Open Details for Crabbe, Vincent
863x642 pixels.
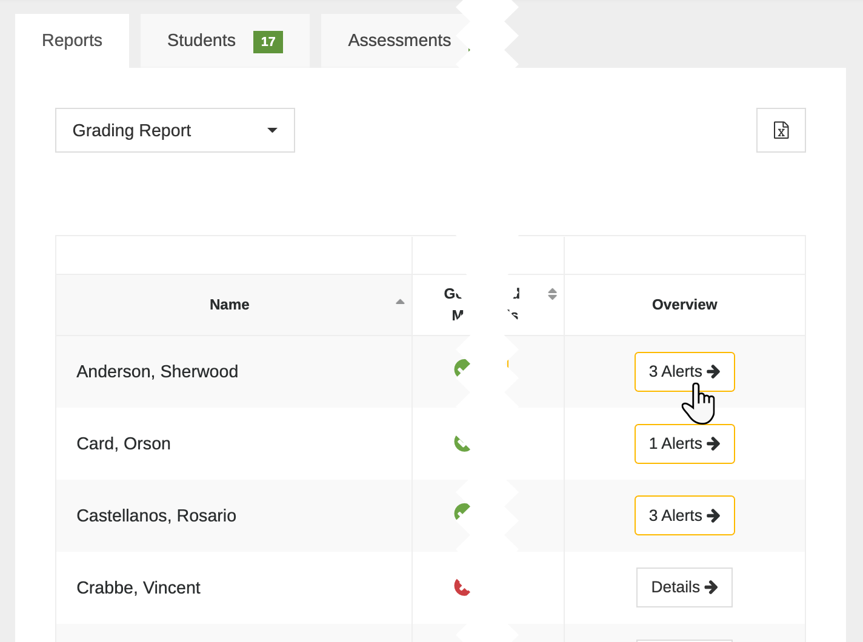point(684,587)
